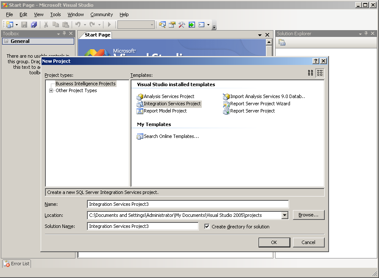Open the solution configuration combo box

point(136,25)
